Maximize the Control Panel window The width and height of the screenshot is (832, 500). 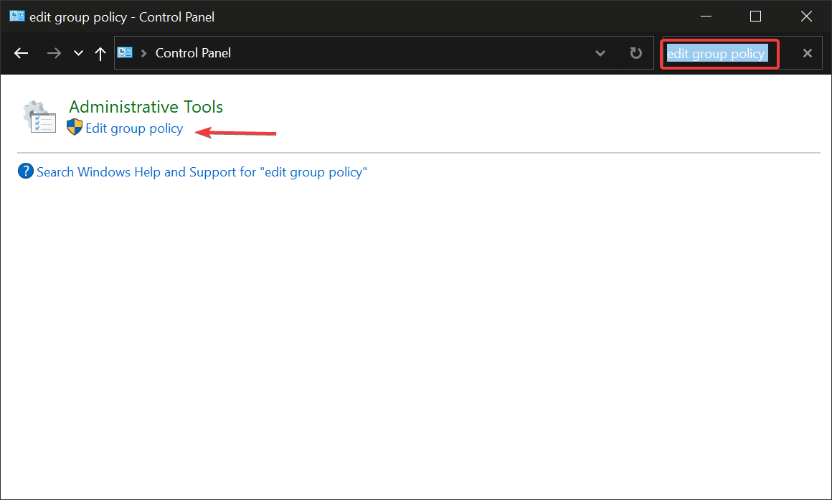pos(755,16)
